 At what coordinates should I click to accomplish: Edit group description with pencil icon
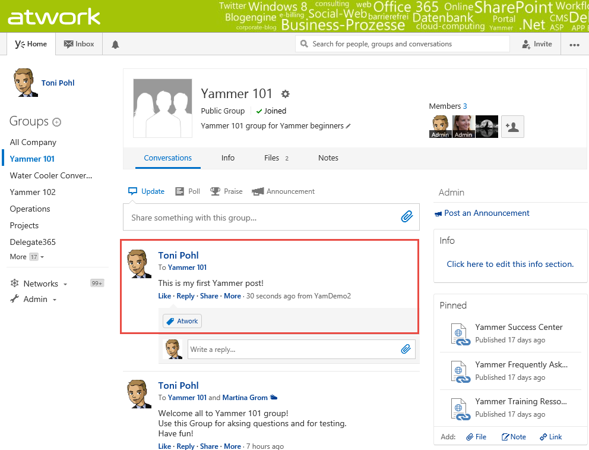click(349, 126)
